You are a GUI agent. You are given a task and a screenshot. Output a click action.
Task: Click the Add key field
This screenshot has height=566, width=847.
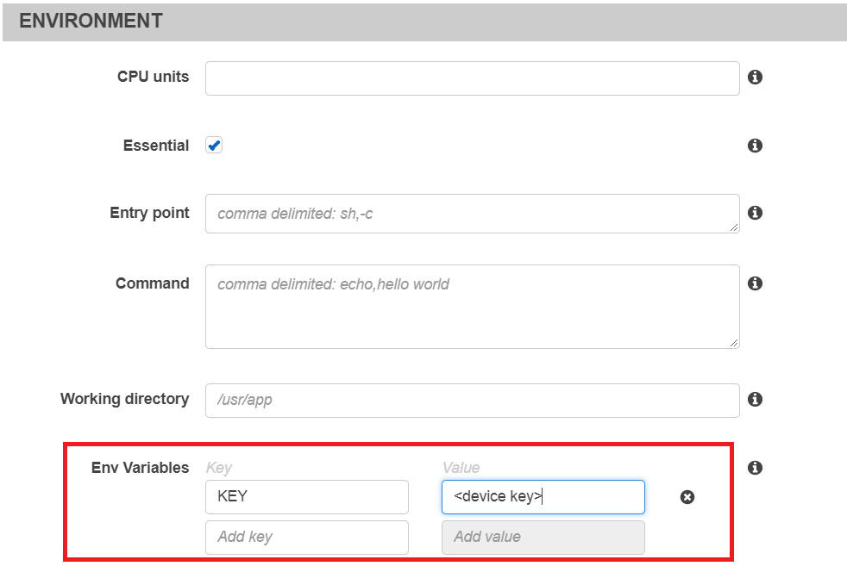pos(306,537)
